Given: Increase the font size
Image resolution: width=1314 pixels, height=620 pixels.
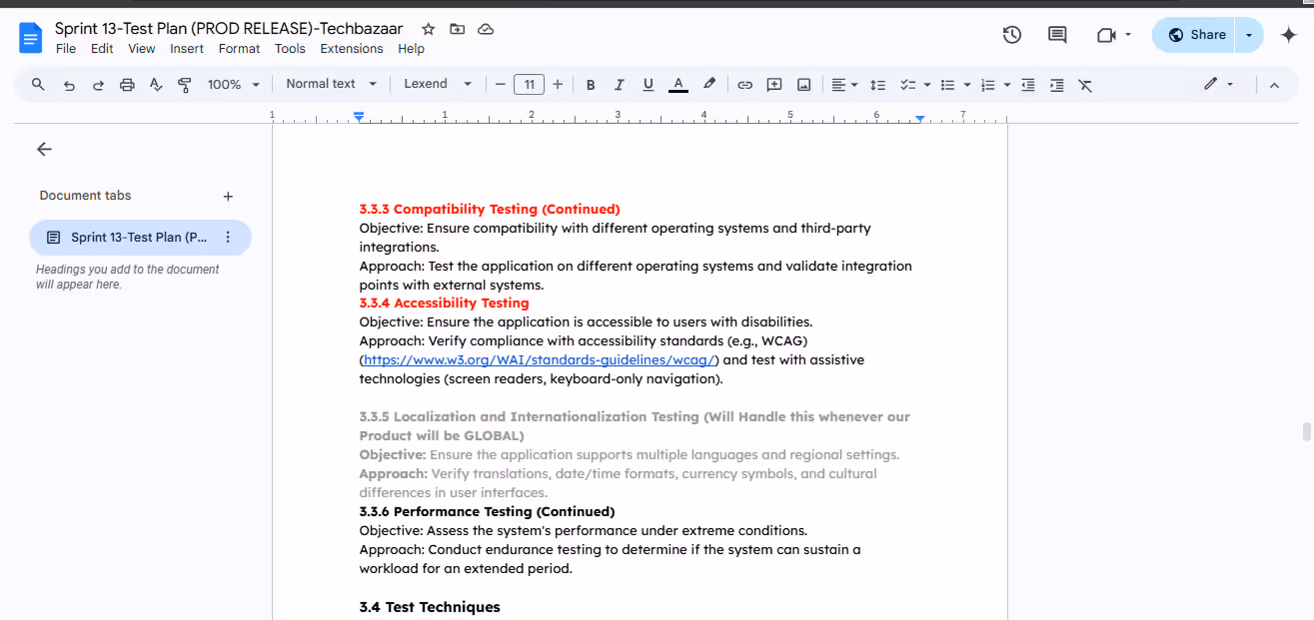Looking at the screenshot, I should (558, 85).
